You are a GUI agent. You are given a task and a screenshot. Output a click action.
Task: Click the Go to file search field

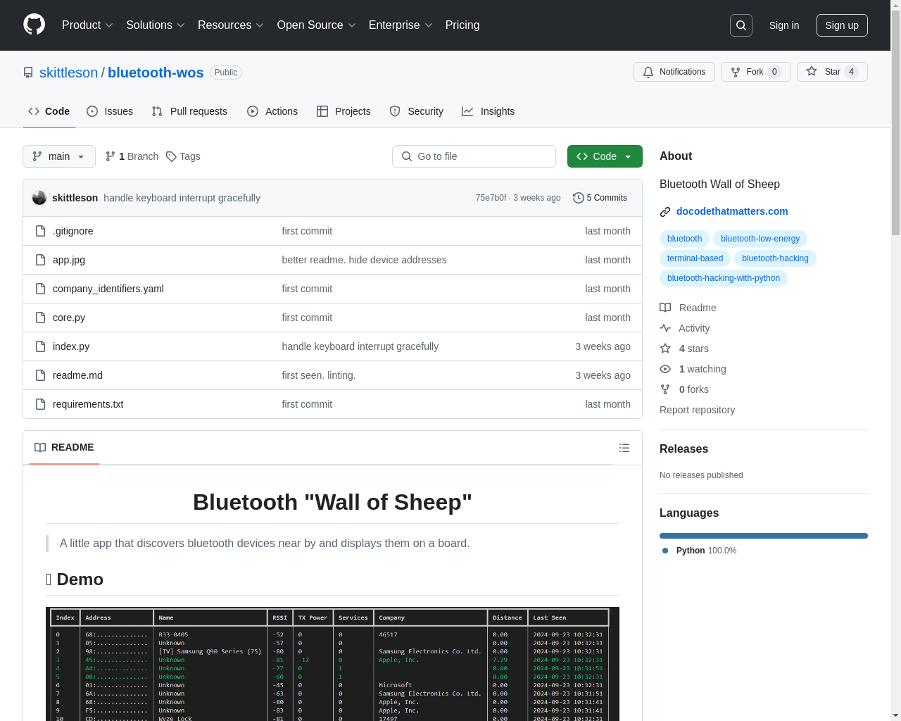click(x=474, y=156)
